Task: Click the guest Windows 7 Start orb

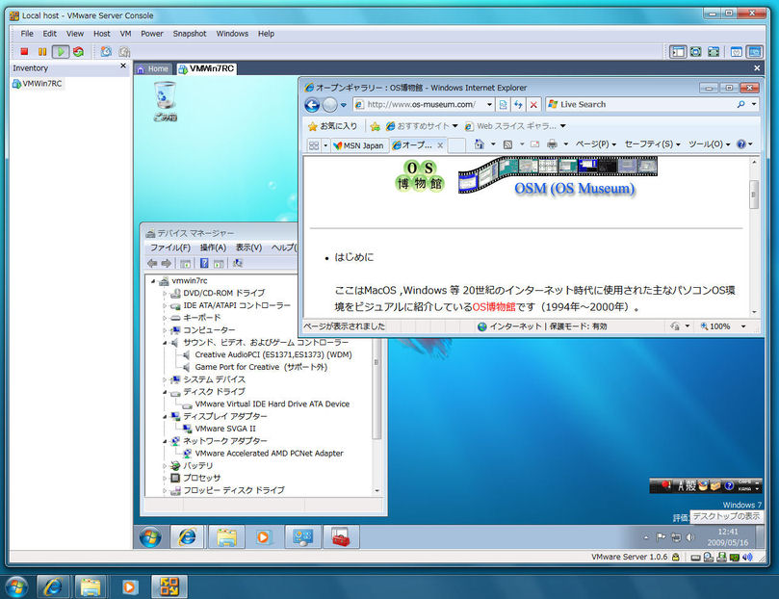Action: coord(150,537)
